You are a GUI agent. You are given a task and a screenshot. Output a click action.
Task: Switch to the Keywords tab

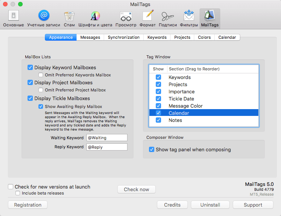point(157,37)
